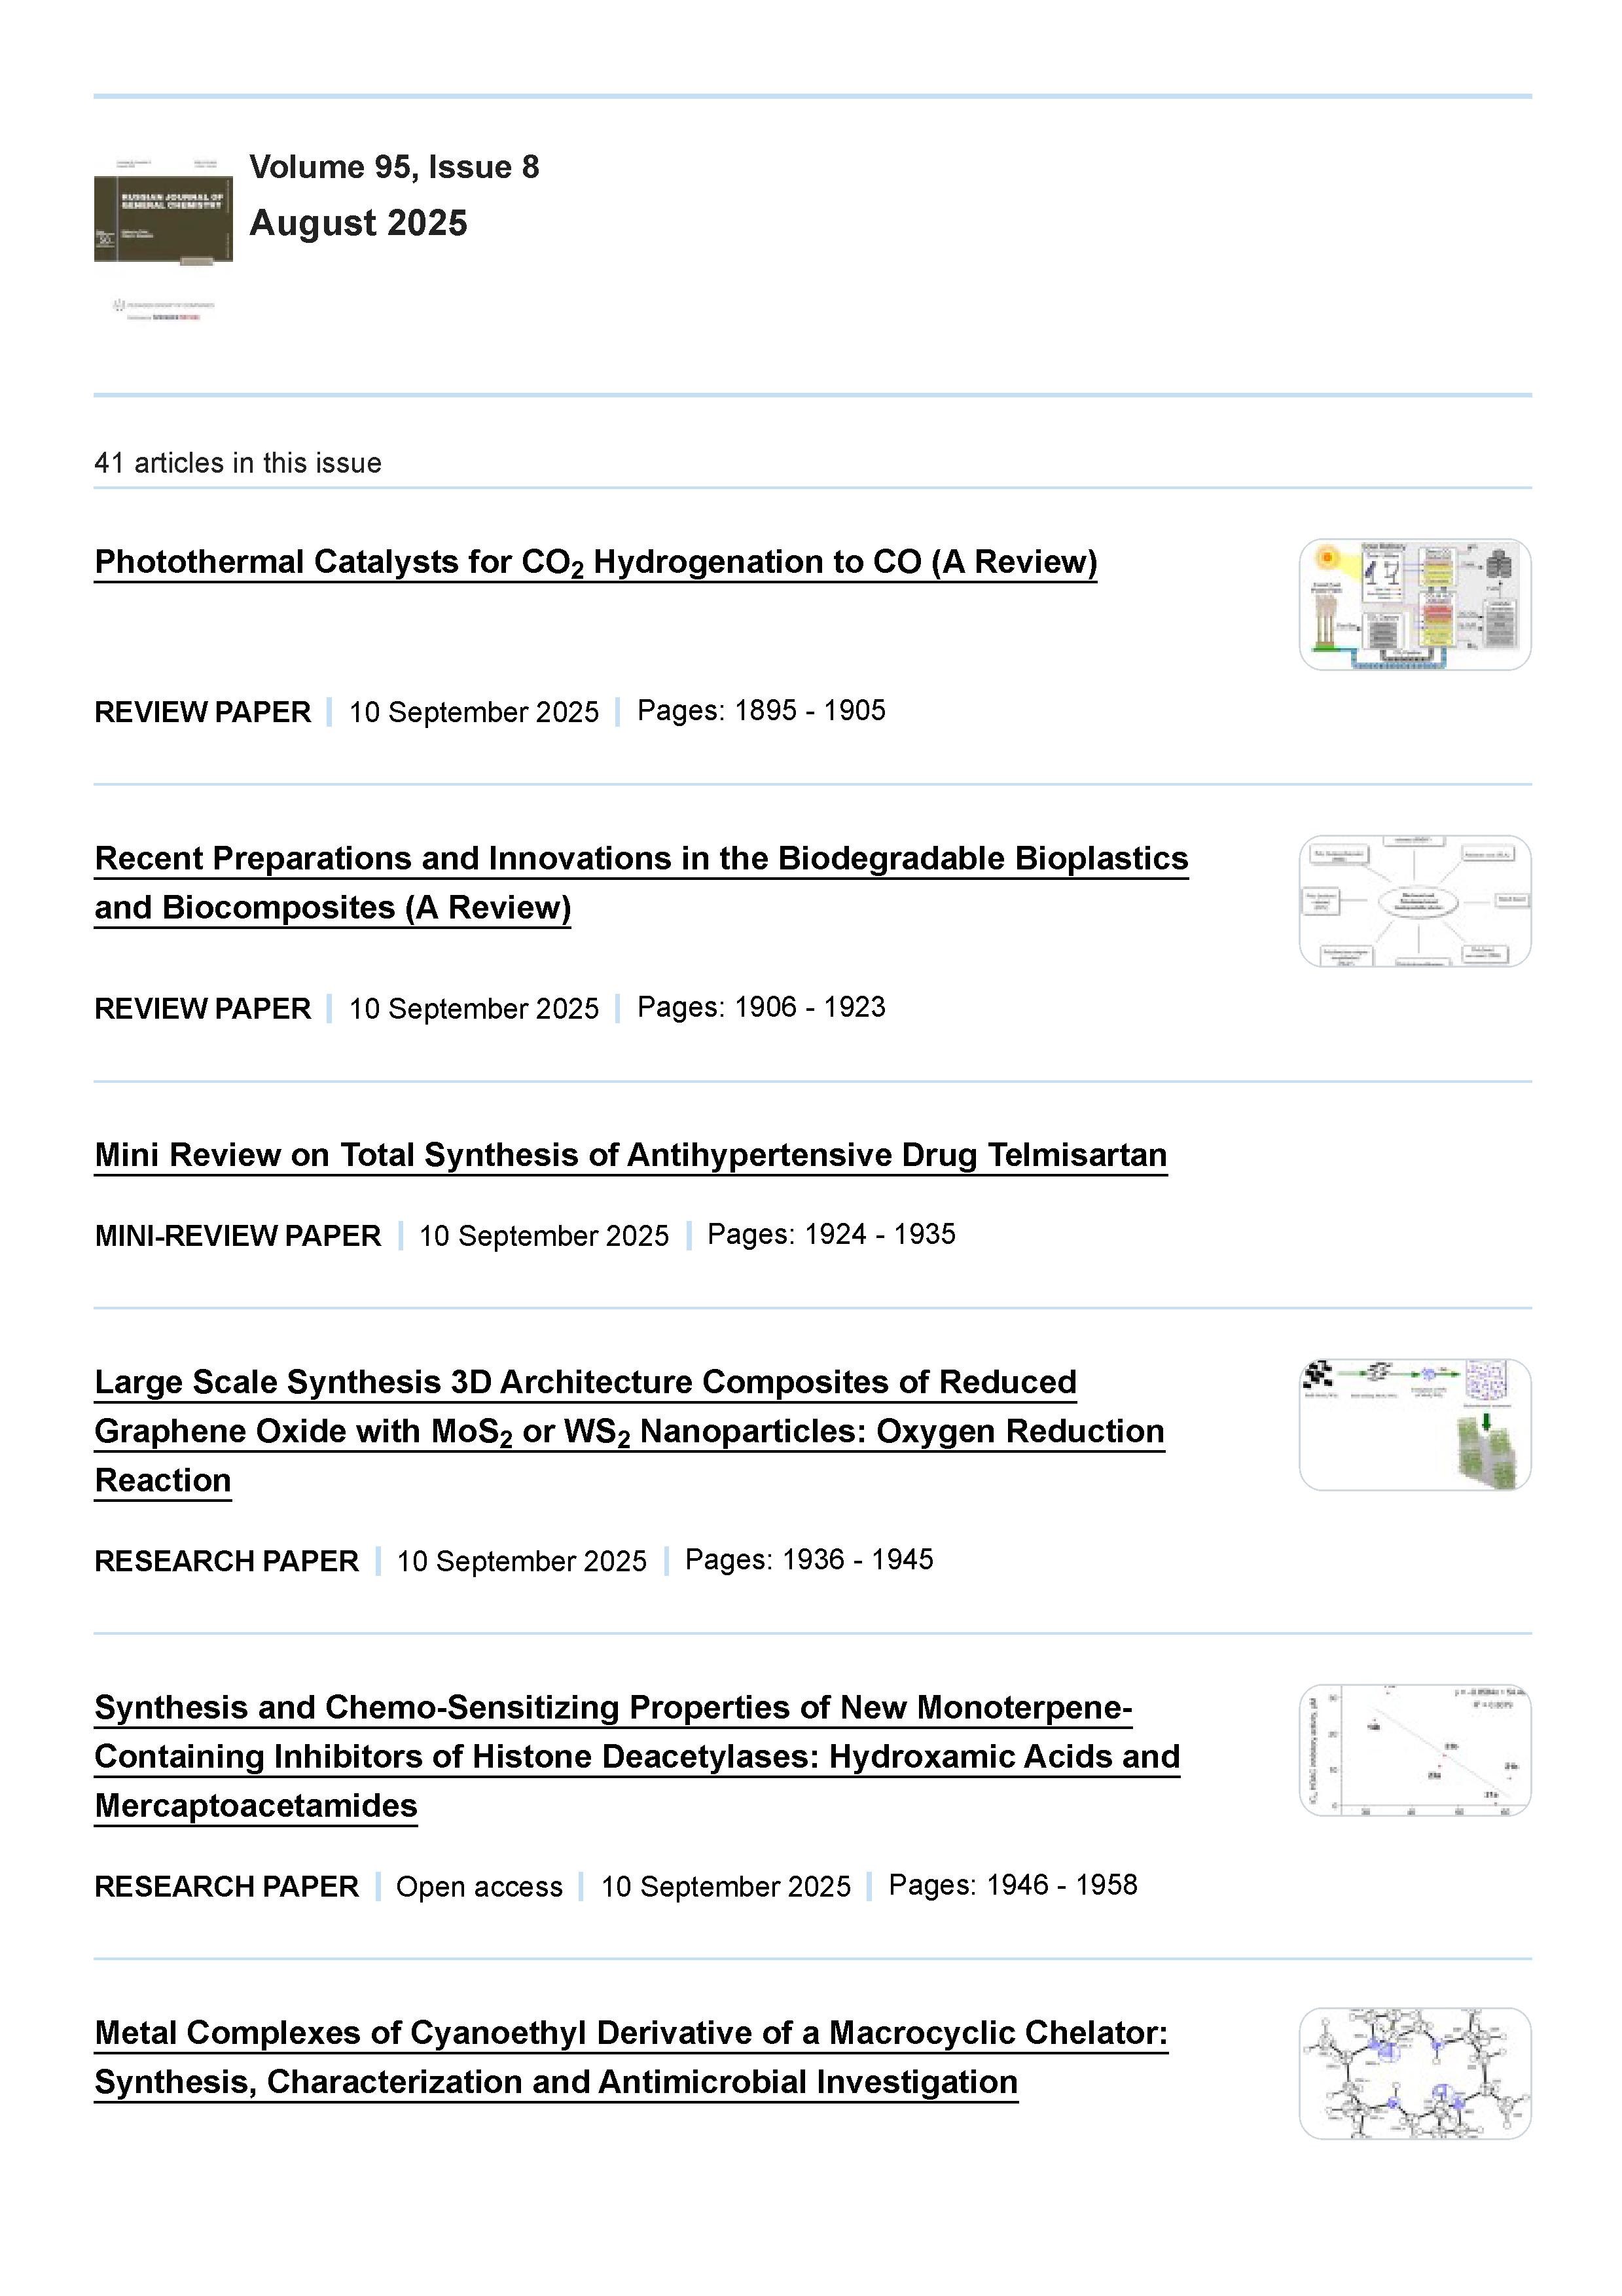Open the Biodegradable Bioplastics and Biocomposites review

(640, 860)
